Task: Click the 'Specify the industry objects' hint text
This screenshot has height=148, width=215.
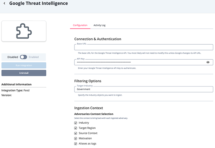Action: click(x=100, y=95)
